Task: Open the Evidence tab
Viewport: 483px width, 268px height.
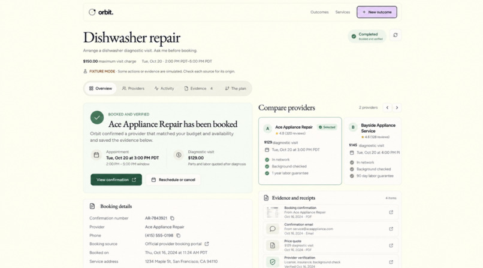Action: [x=199, y=89]
